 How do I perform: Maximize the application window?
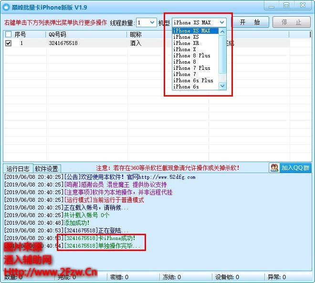[x=286, y=5]
